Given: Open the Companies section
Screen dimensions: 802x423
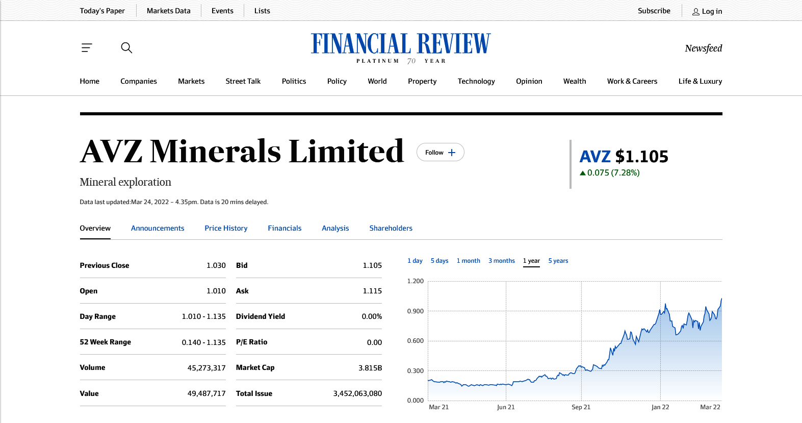Looking at the screenshot, I should tap(139, 81).
